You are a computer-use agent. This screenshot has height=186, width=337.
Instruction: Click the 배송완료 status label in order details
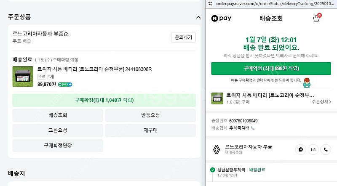click(22, 59)
